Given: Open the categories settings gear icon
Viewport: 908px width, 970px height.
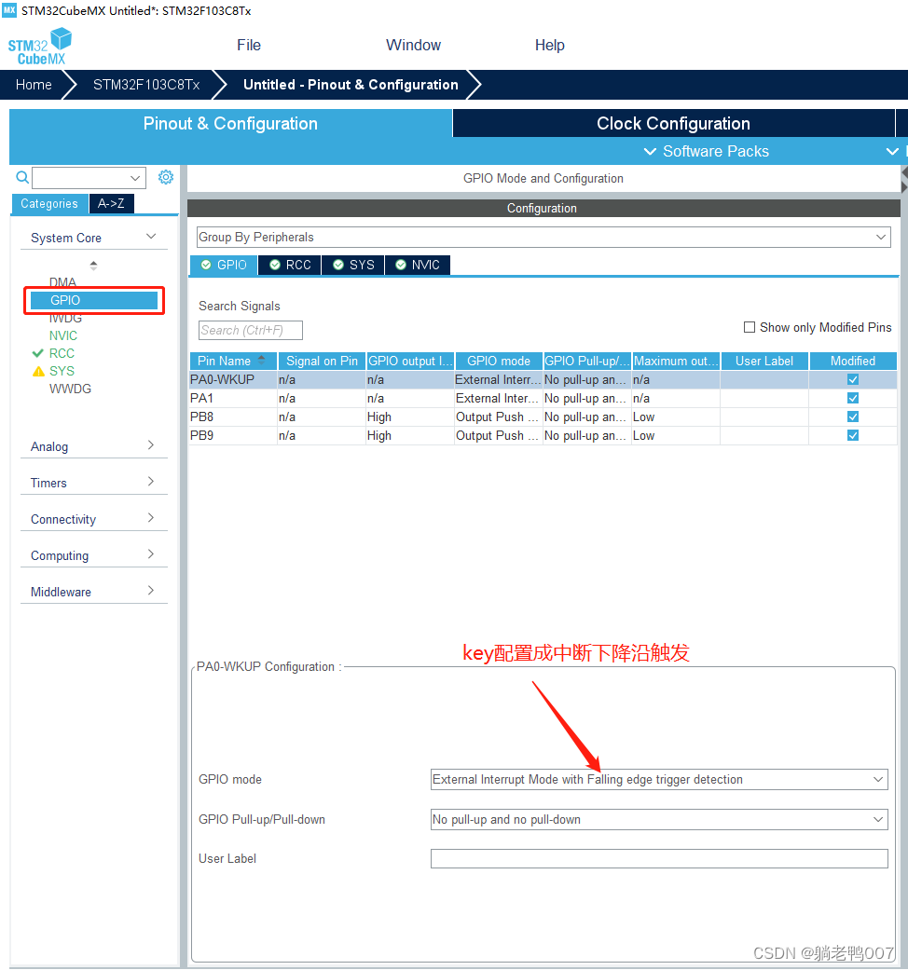Looking at the screenshot, I should click(x=166, y=178).
